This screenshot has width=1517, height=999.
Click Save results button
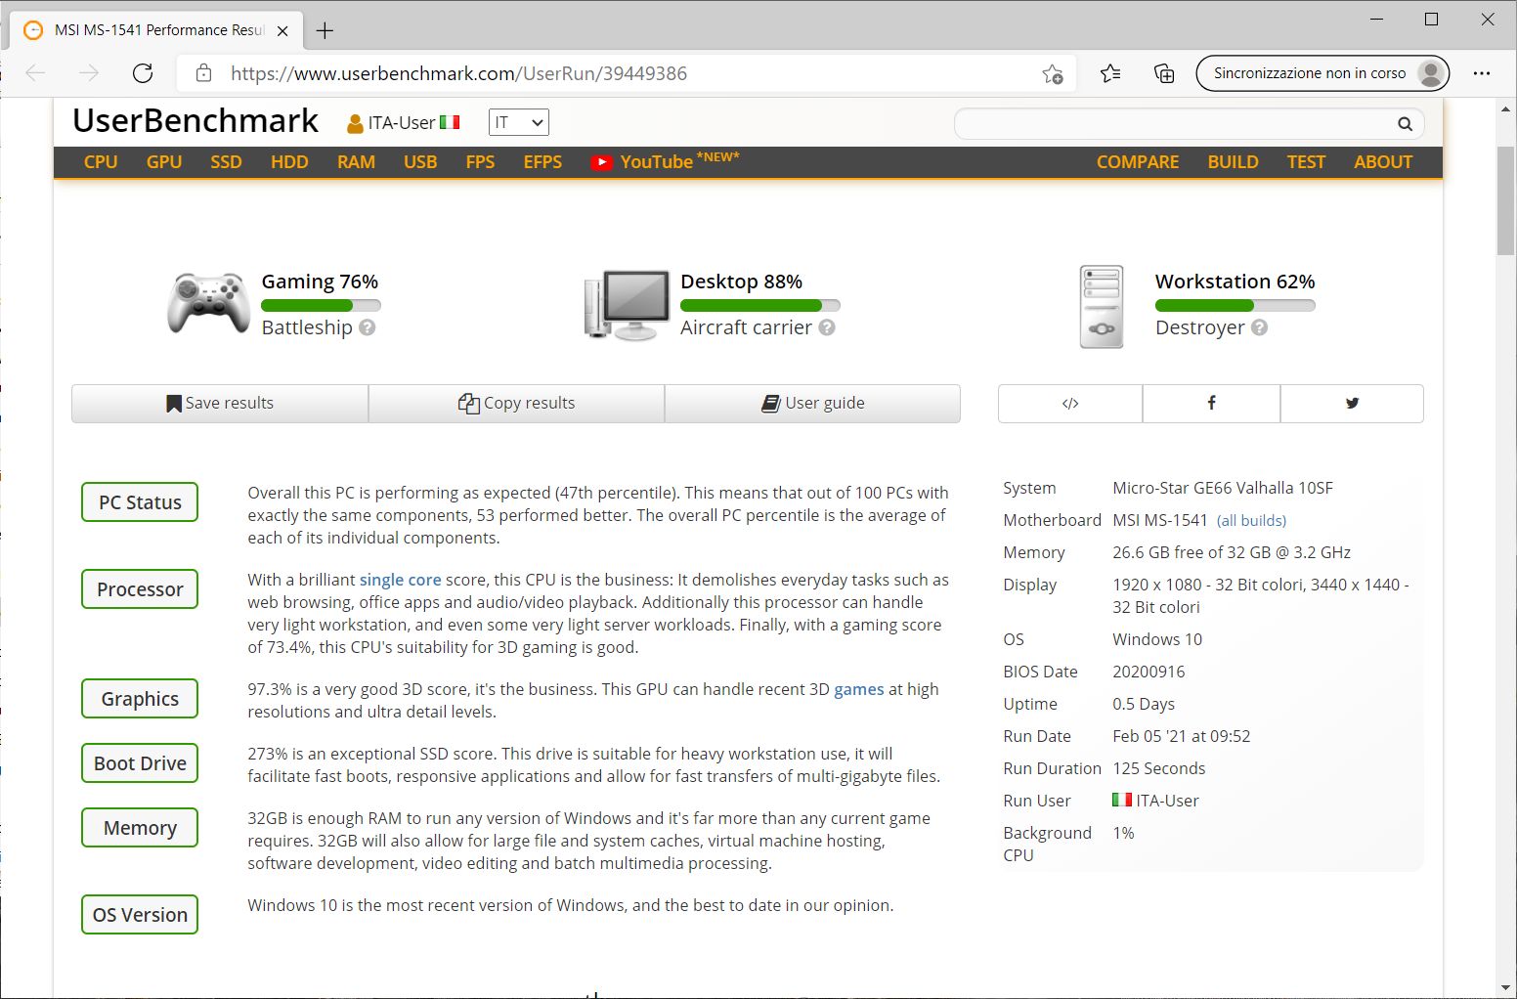point(220,404)
